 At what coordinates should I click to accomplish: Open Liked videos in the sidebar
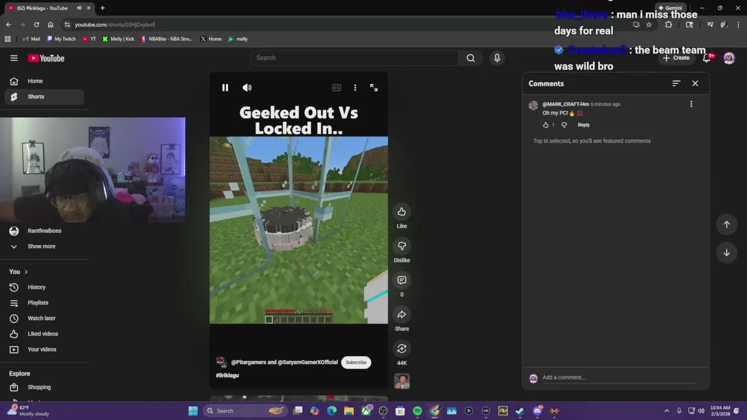(x=44, y=334)
